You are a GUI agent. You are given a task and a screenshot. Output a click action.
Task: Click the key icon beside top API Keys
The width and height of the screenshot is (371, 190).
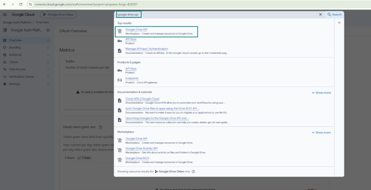[x=120, y=41]
